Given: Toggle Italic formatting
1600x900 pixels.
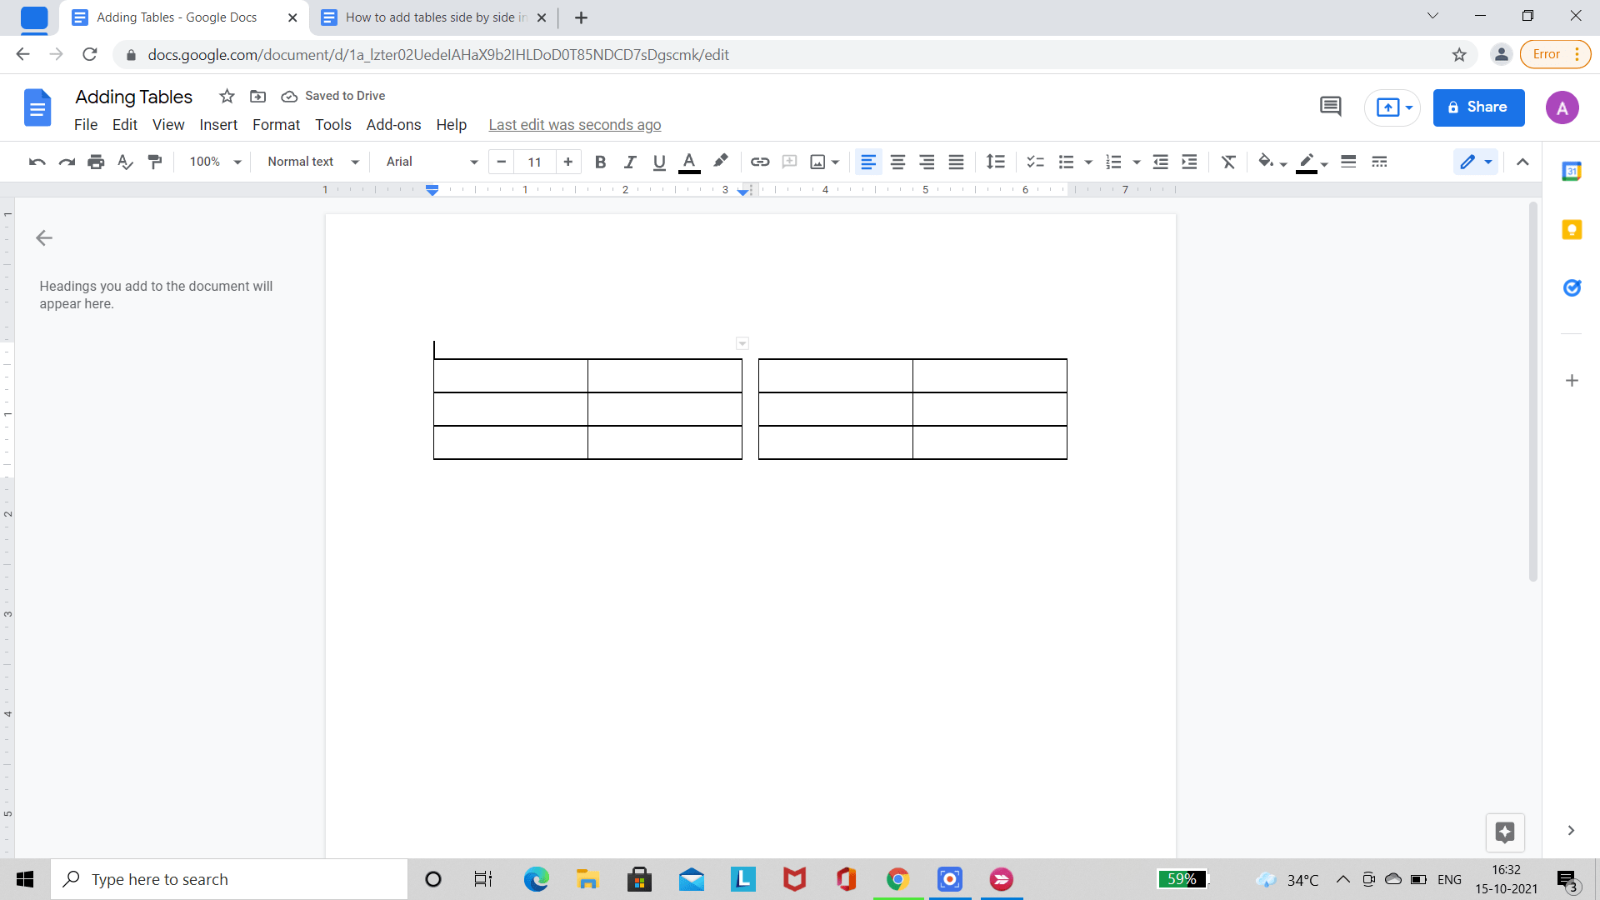Looking at the screenshot, I should click(630, 162).
